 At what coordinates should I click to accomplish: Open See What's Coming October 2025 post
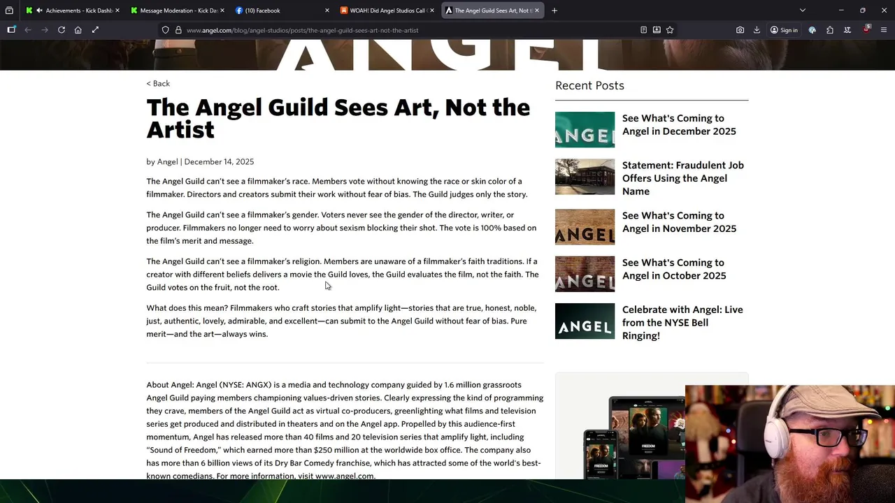coord(674,269)
